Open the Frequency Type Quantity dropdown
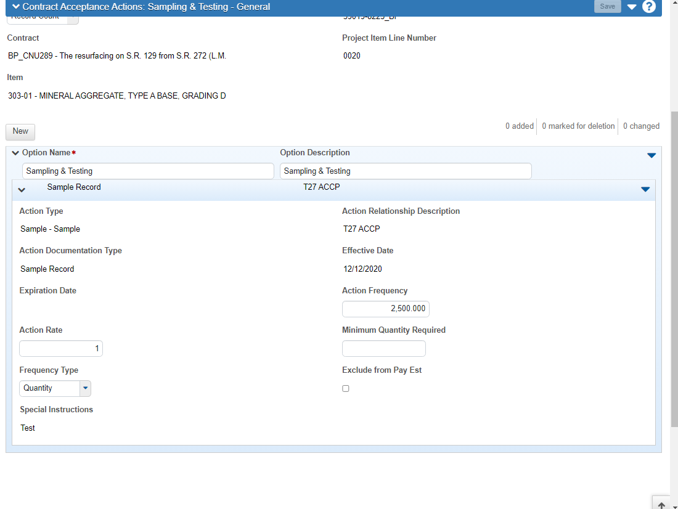678x509 pixels. pos(85,388)
